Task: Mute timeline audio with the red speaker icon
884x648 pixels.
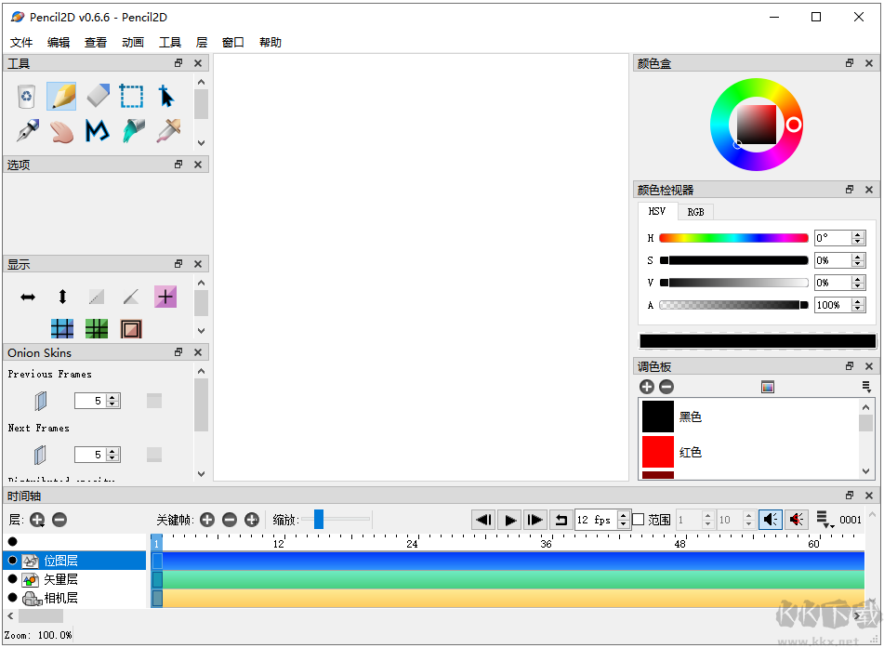Action: pos(797,520)
